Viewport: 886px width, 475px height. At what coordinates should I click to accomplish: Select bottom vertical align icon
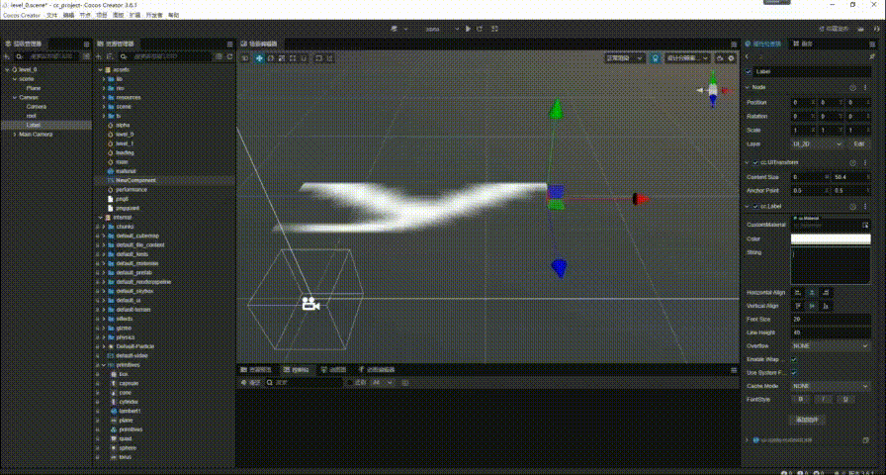(826, 306)
